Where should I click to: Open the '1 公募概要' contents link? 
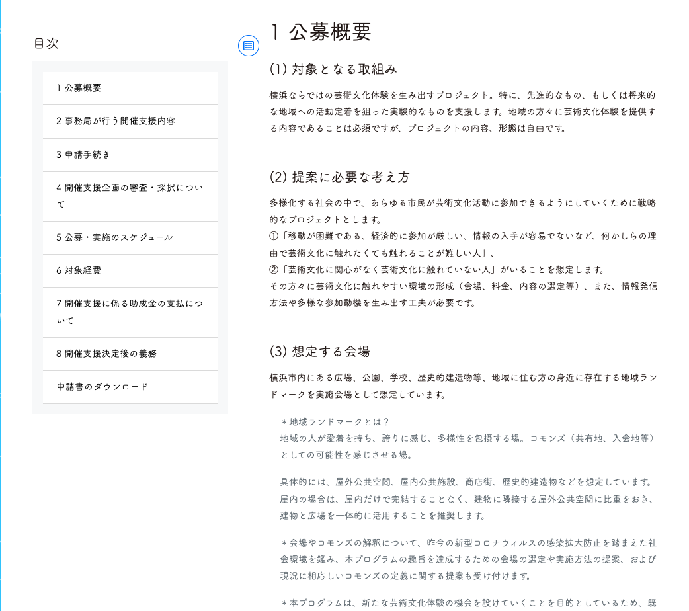130,88
